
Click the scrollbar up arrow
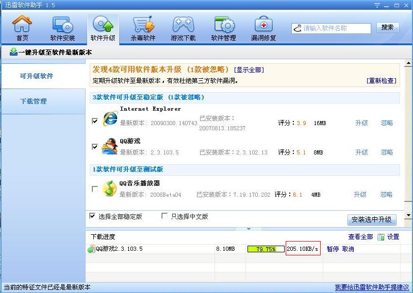pyautogui.click(x=408, y=63)
